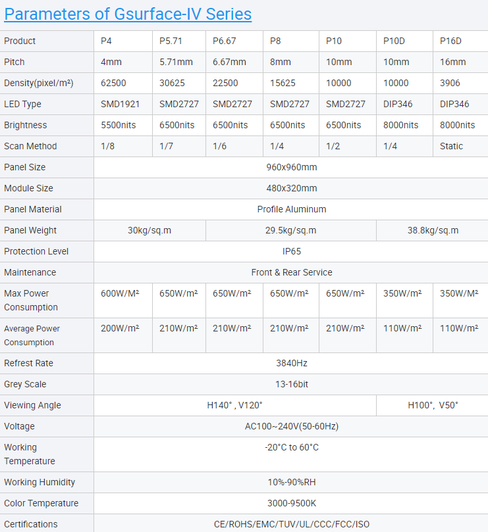
Task: Click the P4 product column header
Action: [107, 41]
